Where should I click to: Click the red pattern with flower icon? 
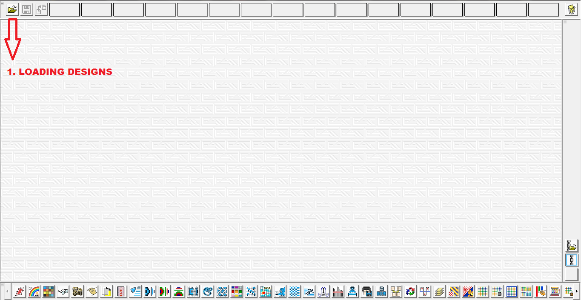coord(468,291)
